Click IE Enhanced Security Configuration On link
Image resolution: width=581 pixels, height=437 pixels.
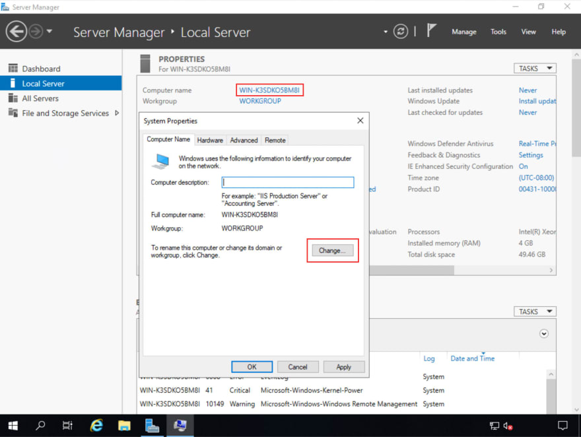pyautogui.click(x=523, y=166)
